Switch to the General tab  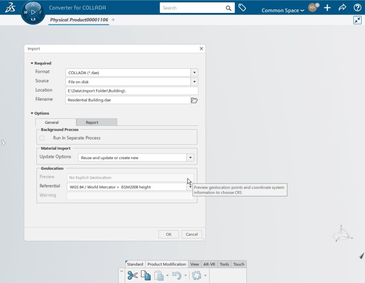tap(56, 122)
